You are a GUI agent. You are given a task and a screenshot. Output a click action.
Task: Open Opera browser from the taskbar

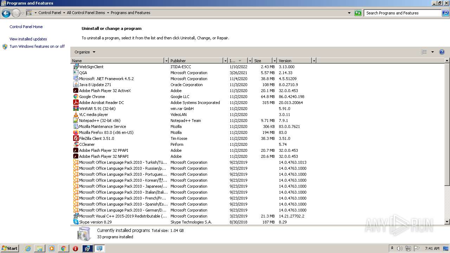[75, 248]
